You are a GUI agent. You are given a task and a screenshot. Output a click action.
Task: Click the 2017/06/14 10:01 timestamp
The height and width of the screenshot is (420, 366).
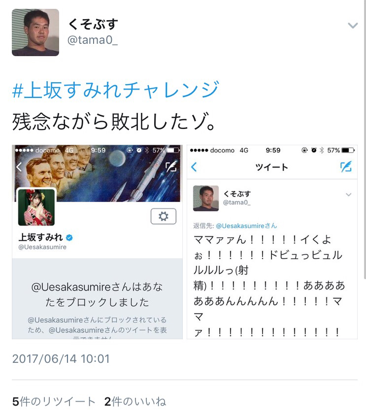click(x=61, y=359)
